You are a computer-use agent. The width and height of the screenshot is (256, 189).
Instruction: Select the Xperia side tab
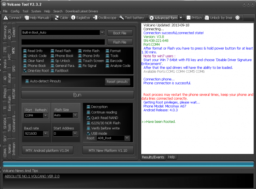(9, 149)
